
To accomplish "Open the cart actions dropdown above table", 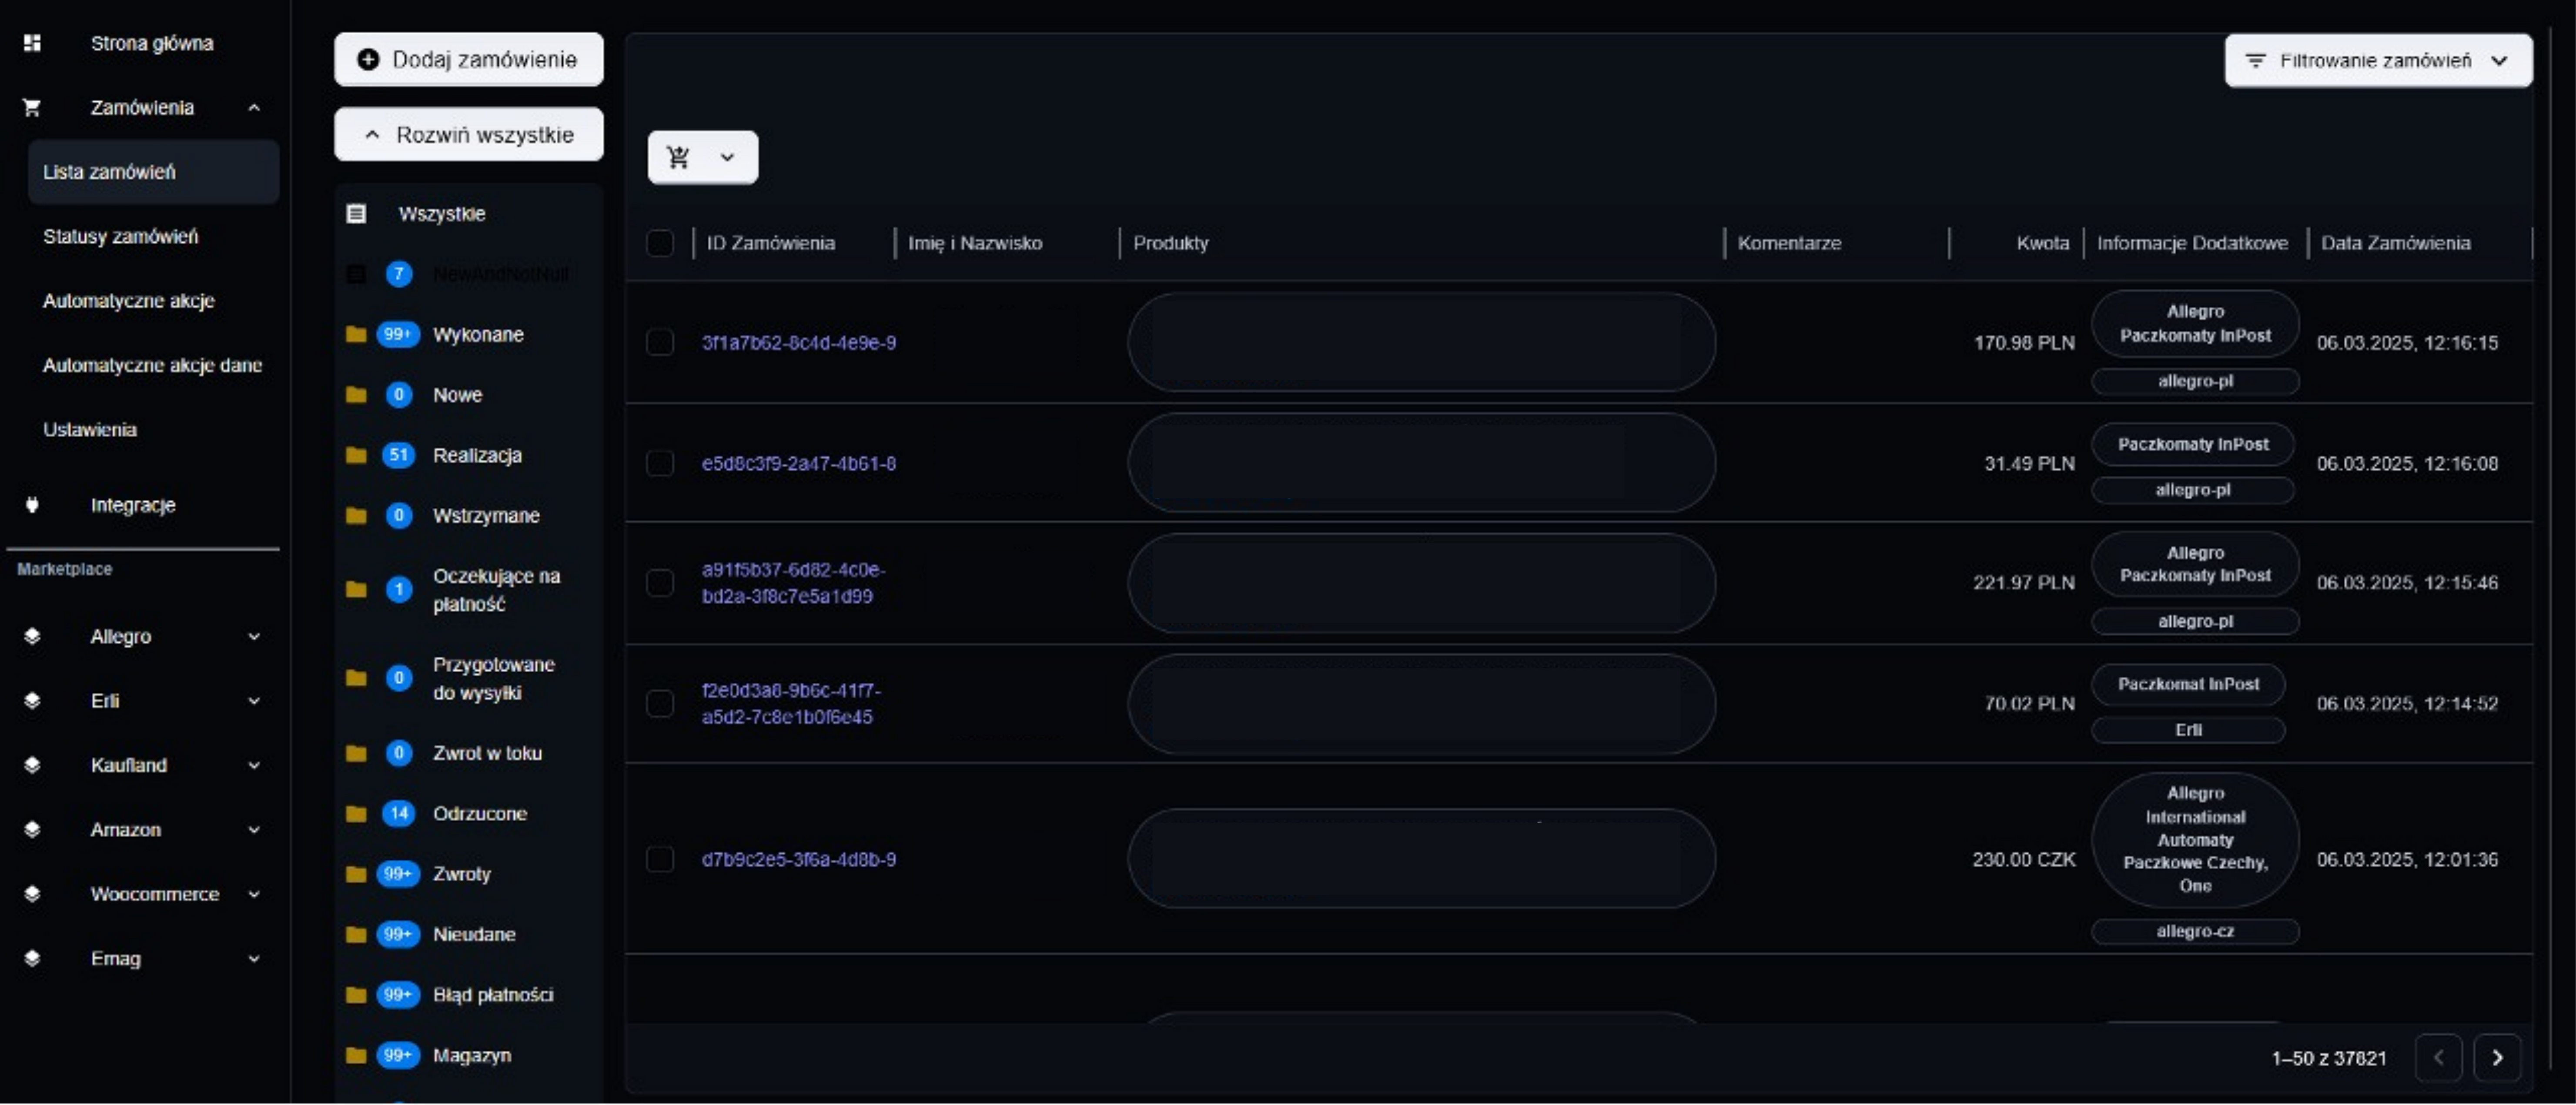I will pos(703,157).
